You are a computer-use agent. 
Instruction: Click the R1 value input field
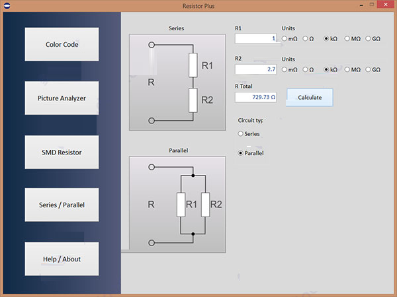255,39
